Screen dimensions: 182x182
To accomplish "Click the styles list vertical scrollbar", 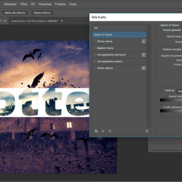I will coord(149,76).
